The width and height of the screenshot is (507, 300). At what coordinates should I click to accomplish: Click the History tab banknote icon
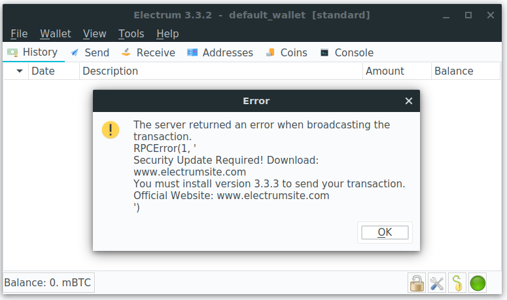point(12,52)
